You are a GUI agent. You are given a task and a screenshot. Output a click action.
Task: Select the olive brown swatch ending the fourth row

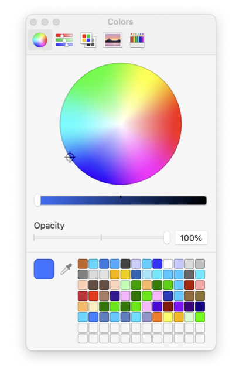[200, 295]
